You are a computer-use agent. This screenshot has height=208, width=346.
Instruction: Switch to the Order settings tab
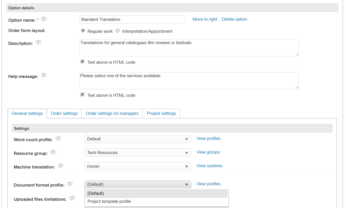click(x=64, y=113)
